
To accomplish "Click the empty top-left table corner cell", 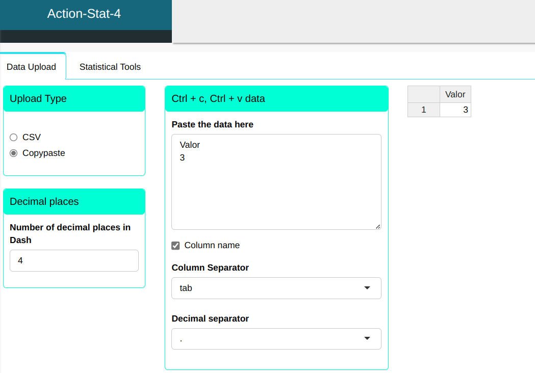I will pyautogui.click(x=423, y=94).
